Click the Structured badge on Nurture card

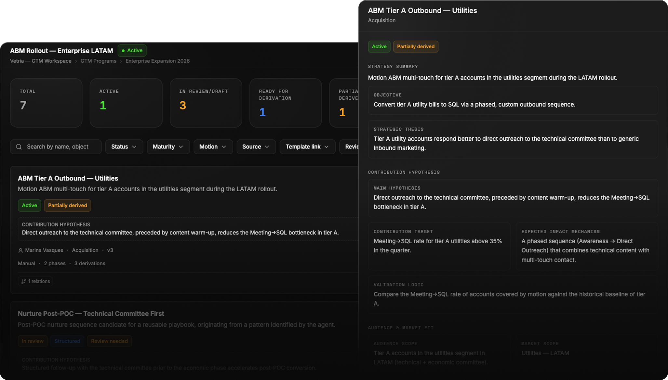(x=67, y=341)
